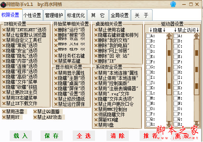Screen dimensions: 203x142
Task: Click up arrow of 禁止访问 drives scrollbar
Action: [196, 36]
